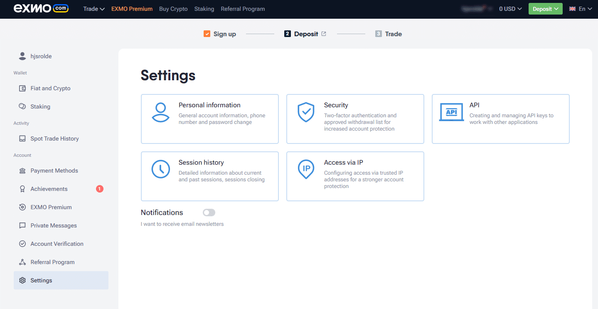Click the EXMO Premium sidebar icon
Screen dimensions: 598x309
(x=22, y=207)
